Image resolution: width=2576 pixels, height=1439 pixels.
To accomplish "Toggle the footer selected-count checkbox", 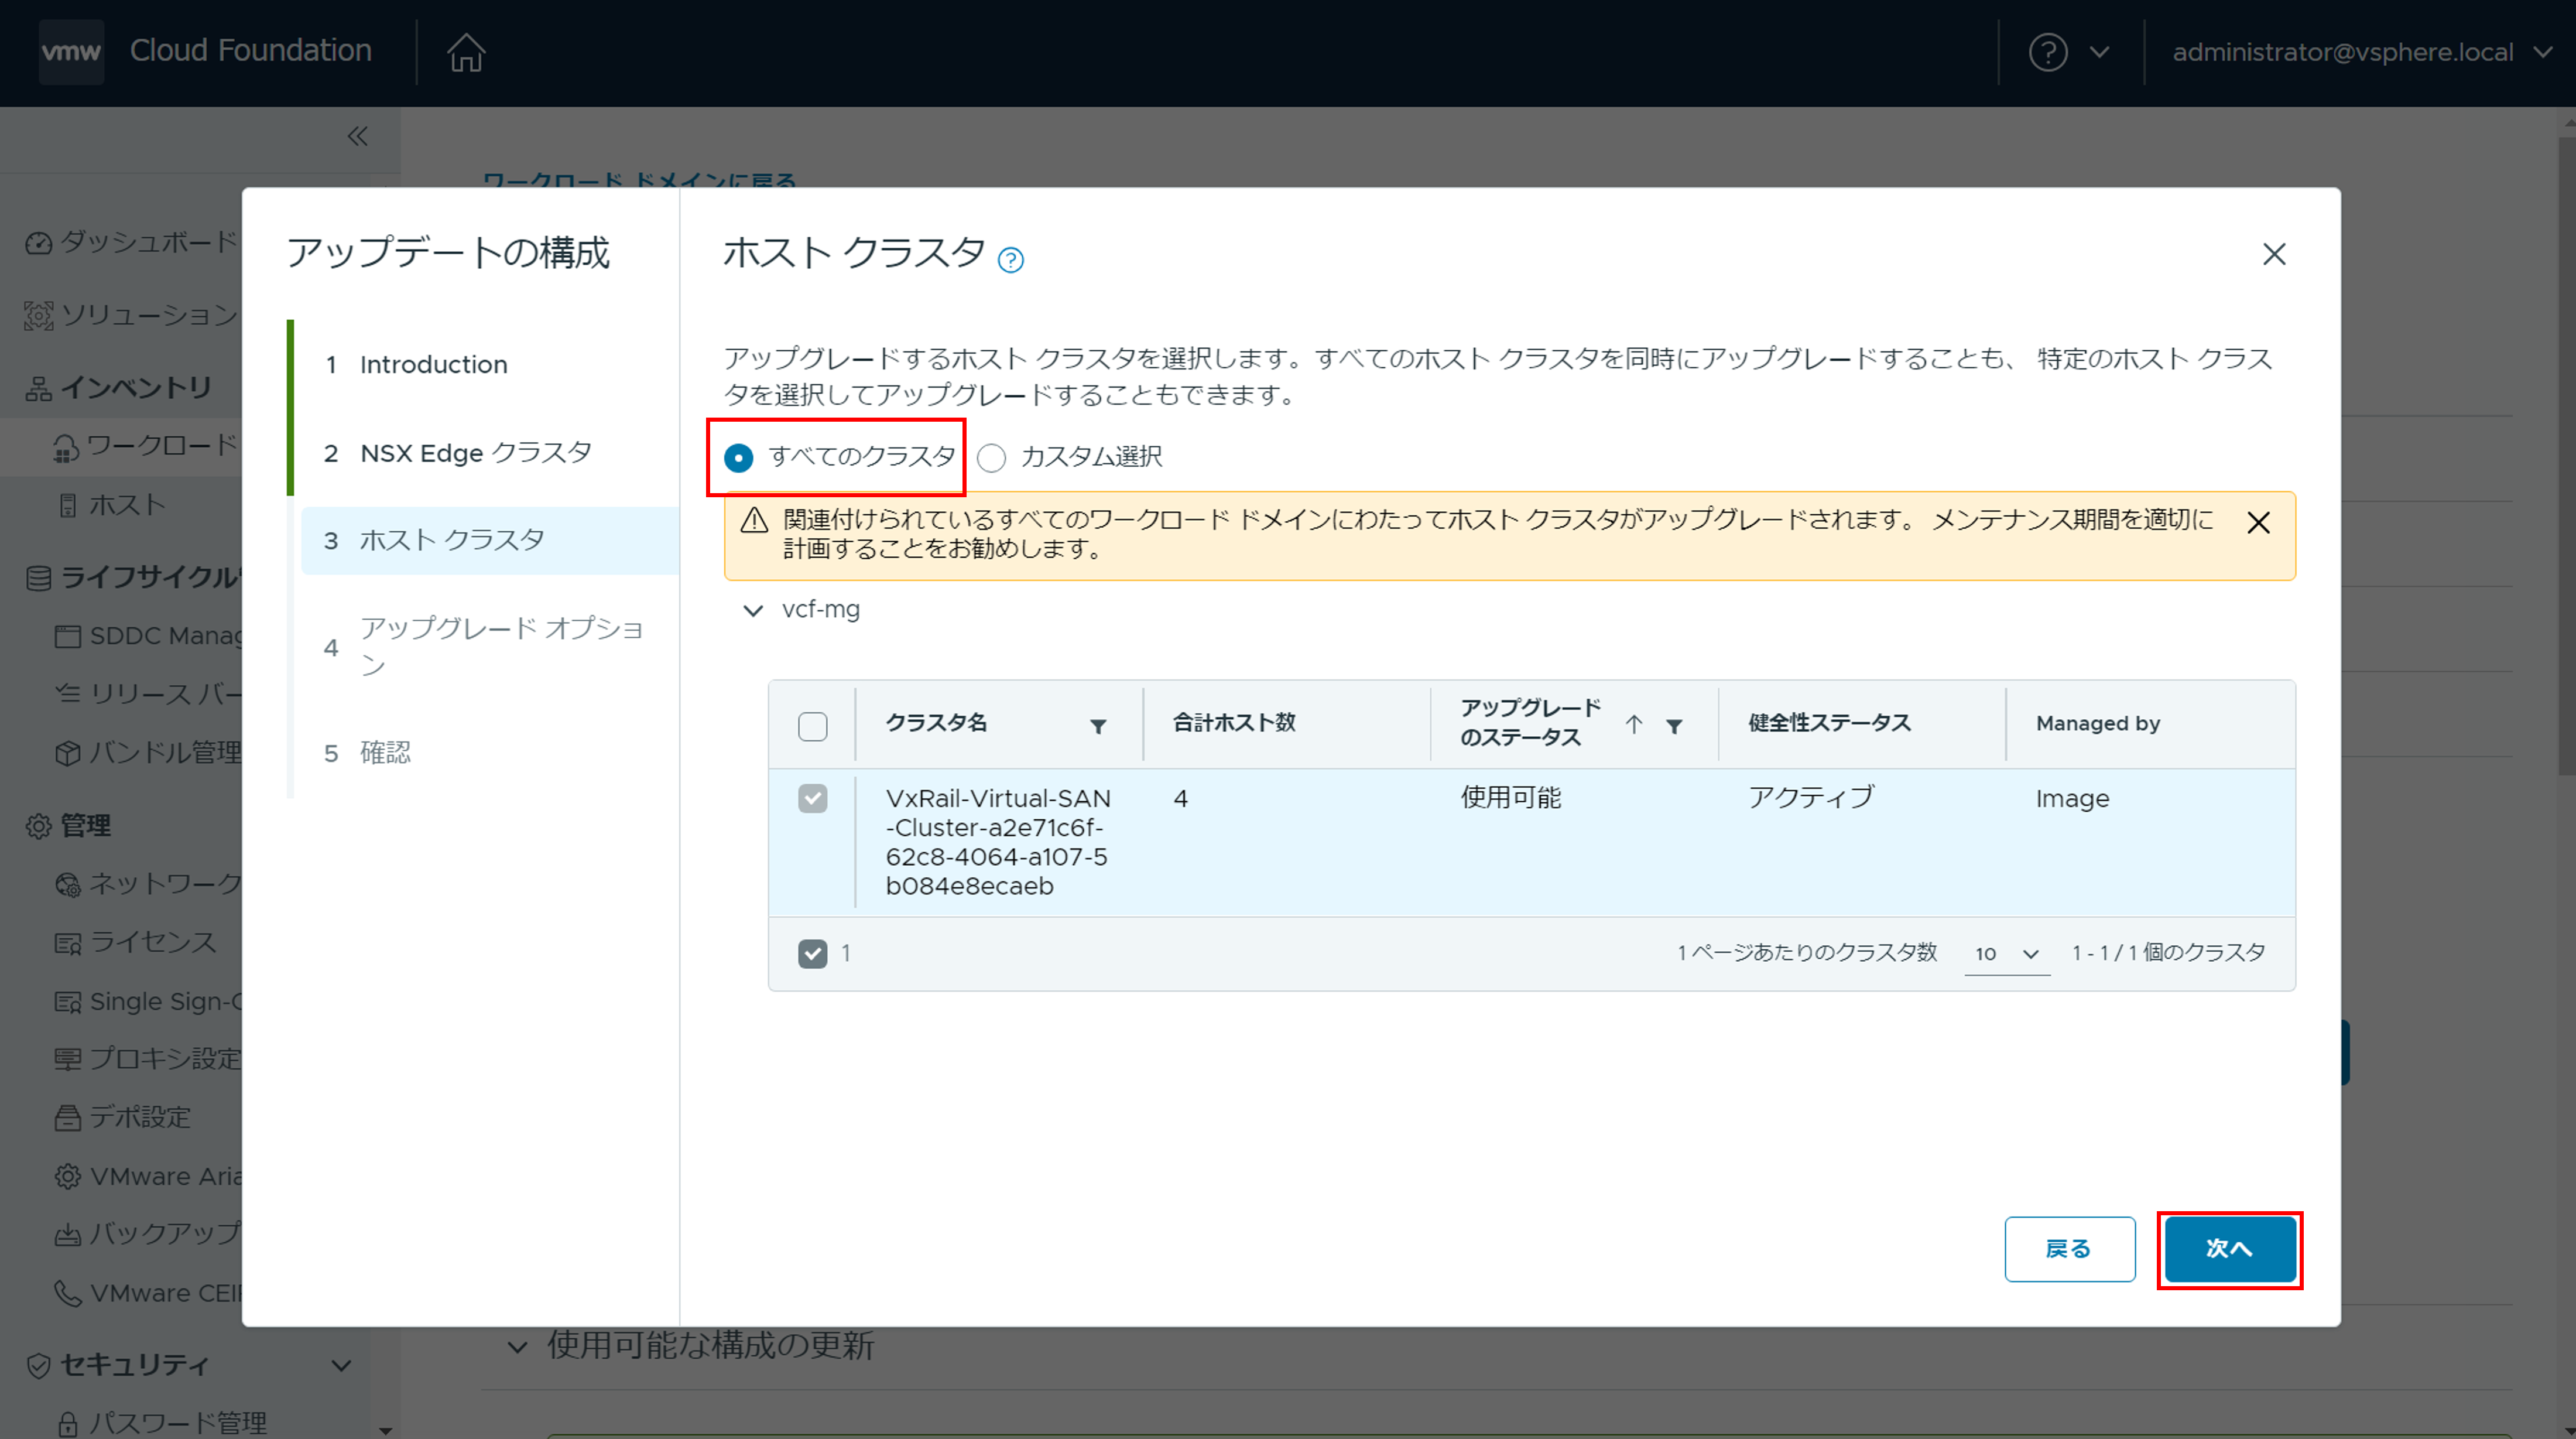I will click(813, 953).
